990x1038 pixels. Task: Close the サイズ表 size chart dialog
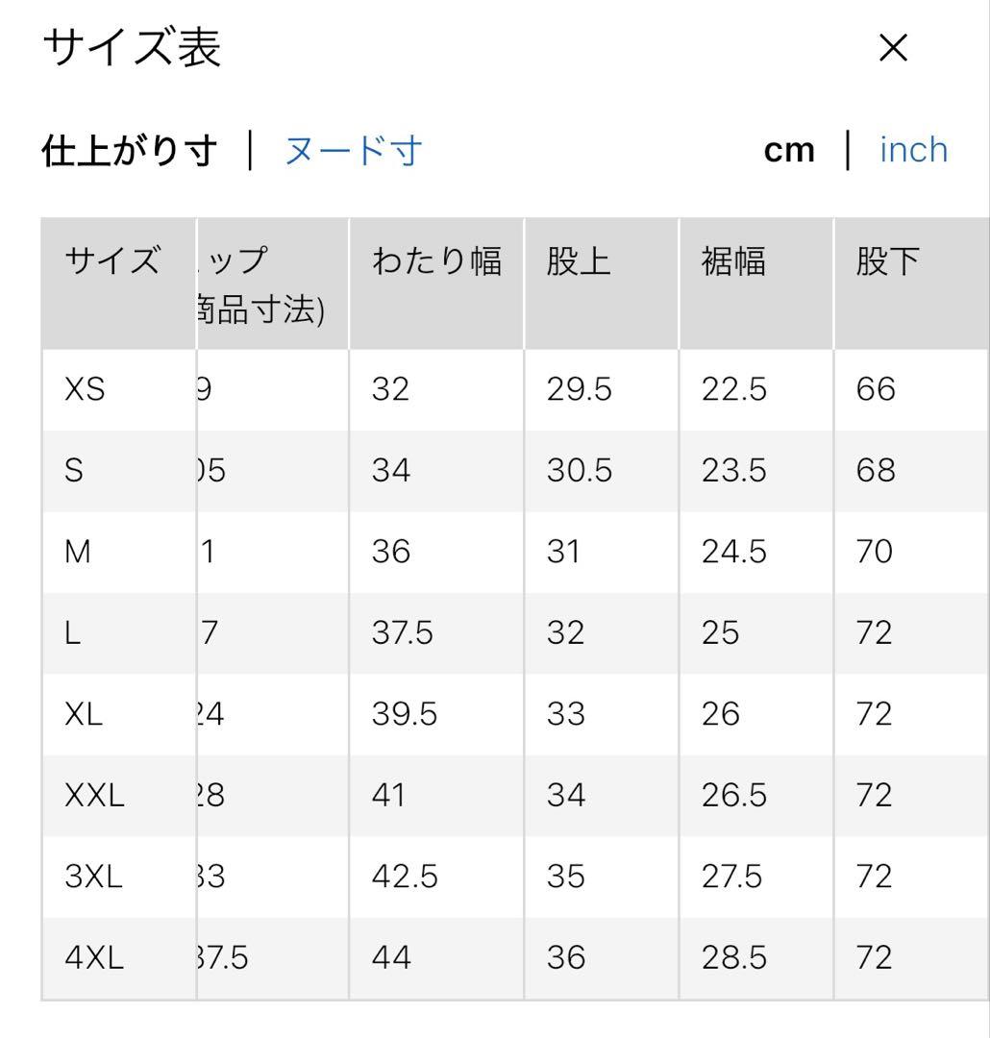pyautogui.click(x=893, y=48)
